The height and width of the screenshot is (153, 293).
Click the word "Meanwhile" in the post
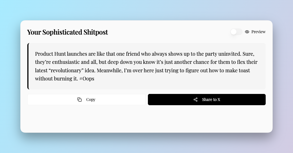point(109,70)
